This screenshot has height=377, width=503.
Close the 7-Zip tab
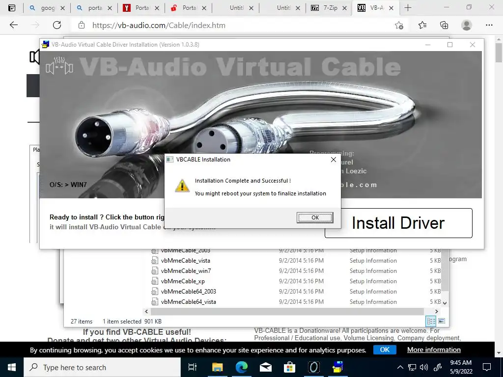[x=344, y=8]
